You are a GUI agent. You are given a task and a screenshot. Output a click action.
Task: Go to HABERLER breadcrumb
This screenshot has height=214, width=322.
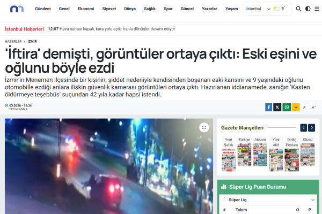point(13,41)
